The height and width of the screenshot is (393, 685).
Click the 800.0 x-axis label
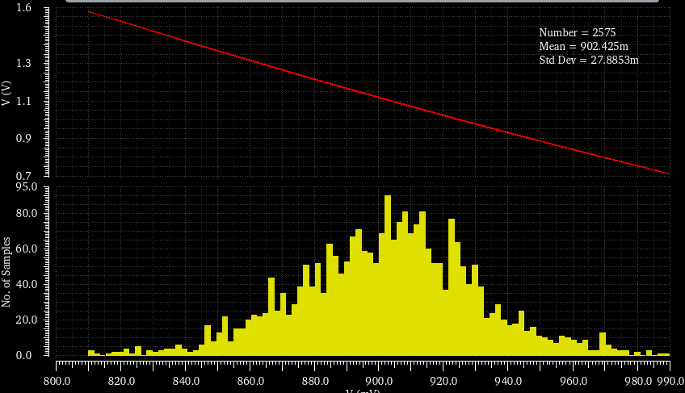[x=57, y=381]
